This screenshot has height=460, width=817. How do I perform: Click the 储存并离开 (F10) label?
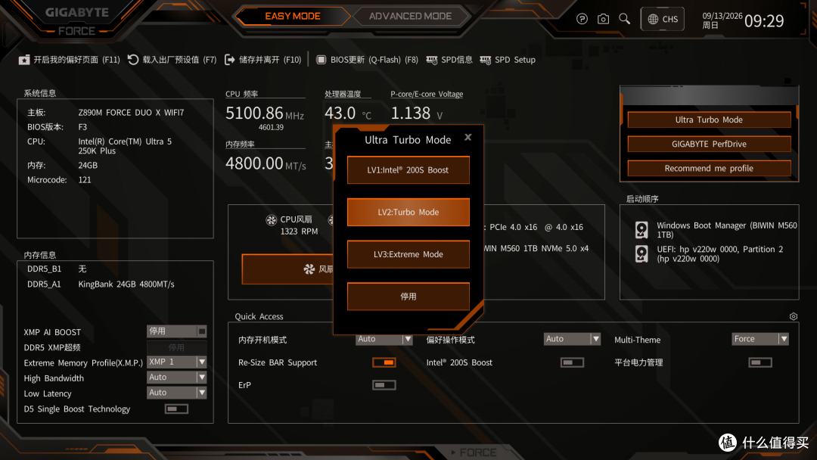[x=270, y=60]
